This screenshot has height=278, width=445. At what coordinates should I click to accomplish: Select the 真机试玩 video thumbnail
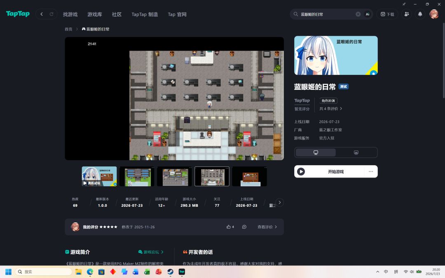click(99, 176)
